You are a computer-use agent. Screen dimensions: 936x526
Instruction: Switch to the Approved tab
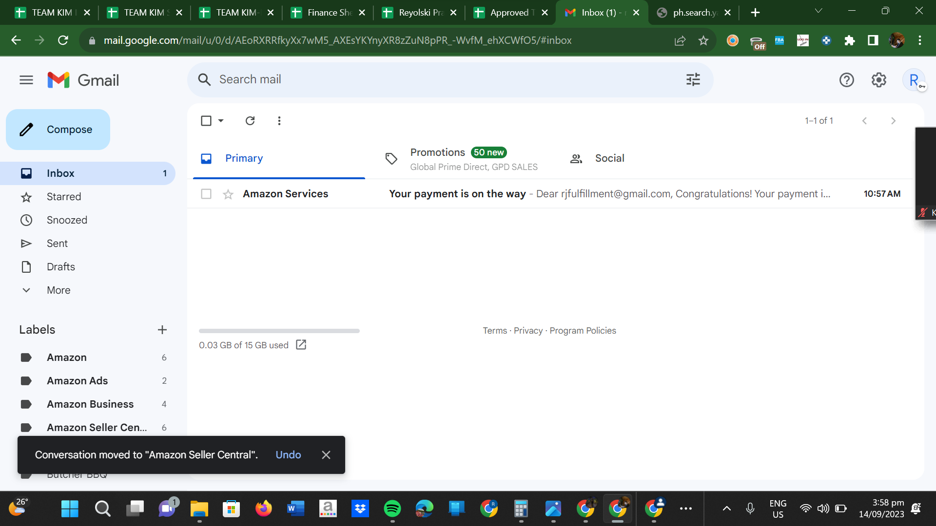click(x=511, y=13)
